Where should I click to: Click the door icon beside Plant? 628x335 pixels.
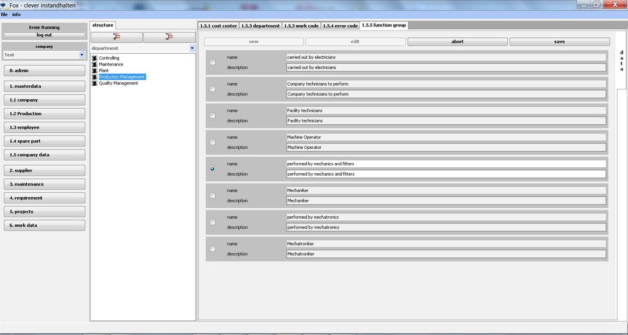coord(94,70)
